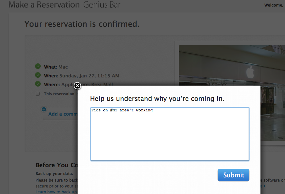285x194 pixels.
Task: Click green checkmark icon next to Where
Action: point(38,84)
